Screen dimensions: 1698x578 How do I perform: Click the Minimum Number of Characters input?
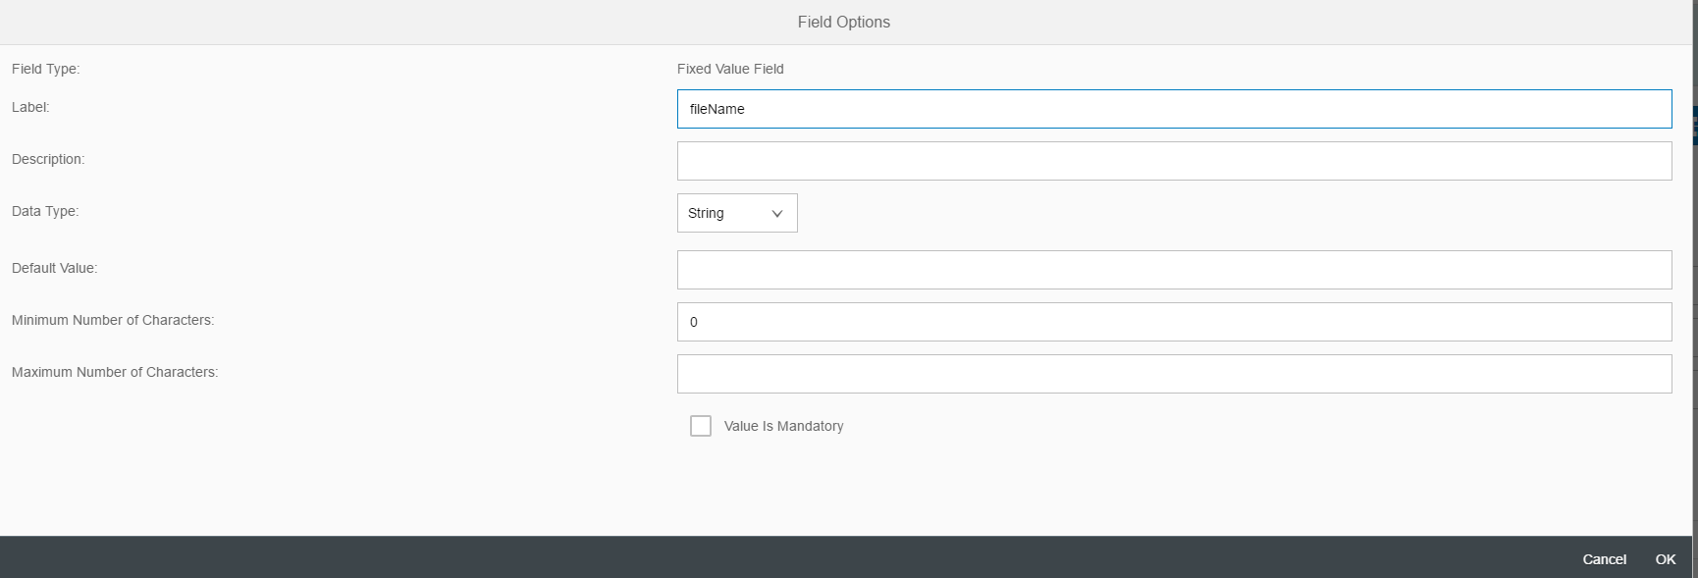[x=1174, y=322]
